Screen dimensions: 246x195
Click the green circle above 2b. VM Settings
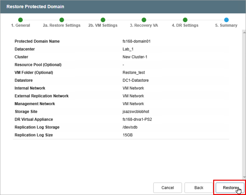(103, 20)
